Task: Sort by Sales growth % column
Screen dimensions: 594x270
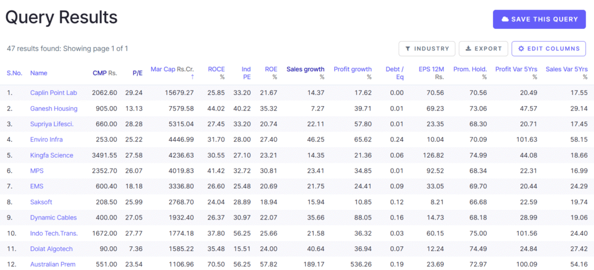Action: pyautogui.click(x=305, y=73)
